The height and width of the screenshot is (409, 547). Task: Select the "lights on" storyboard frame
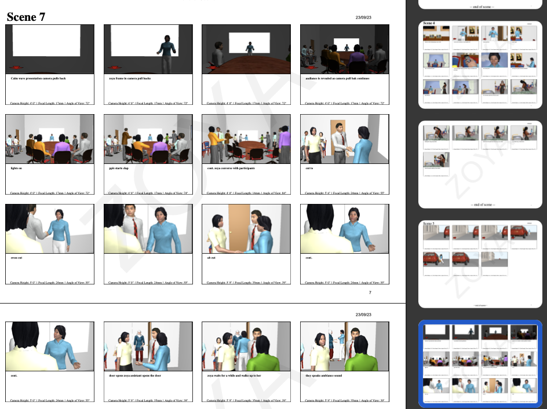pos(49,138)
